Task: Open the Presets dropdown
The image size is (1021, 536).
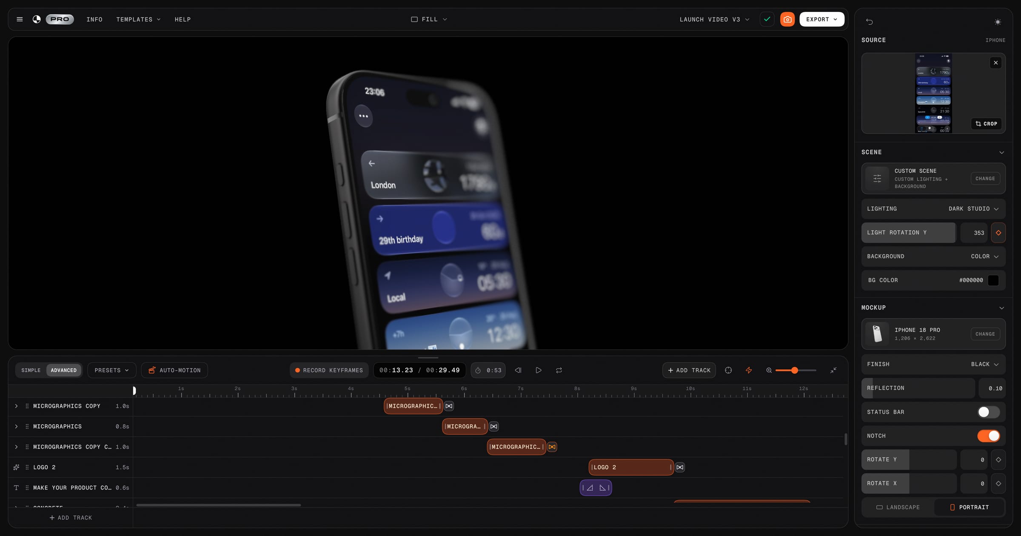Action: [x=111, y=370]
